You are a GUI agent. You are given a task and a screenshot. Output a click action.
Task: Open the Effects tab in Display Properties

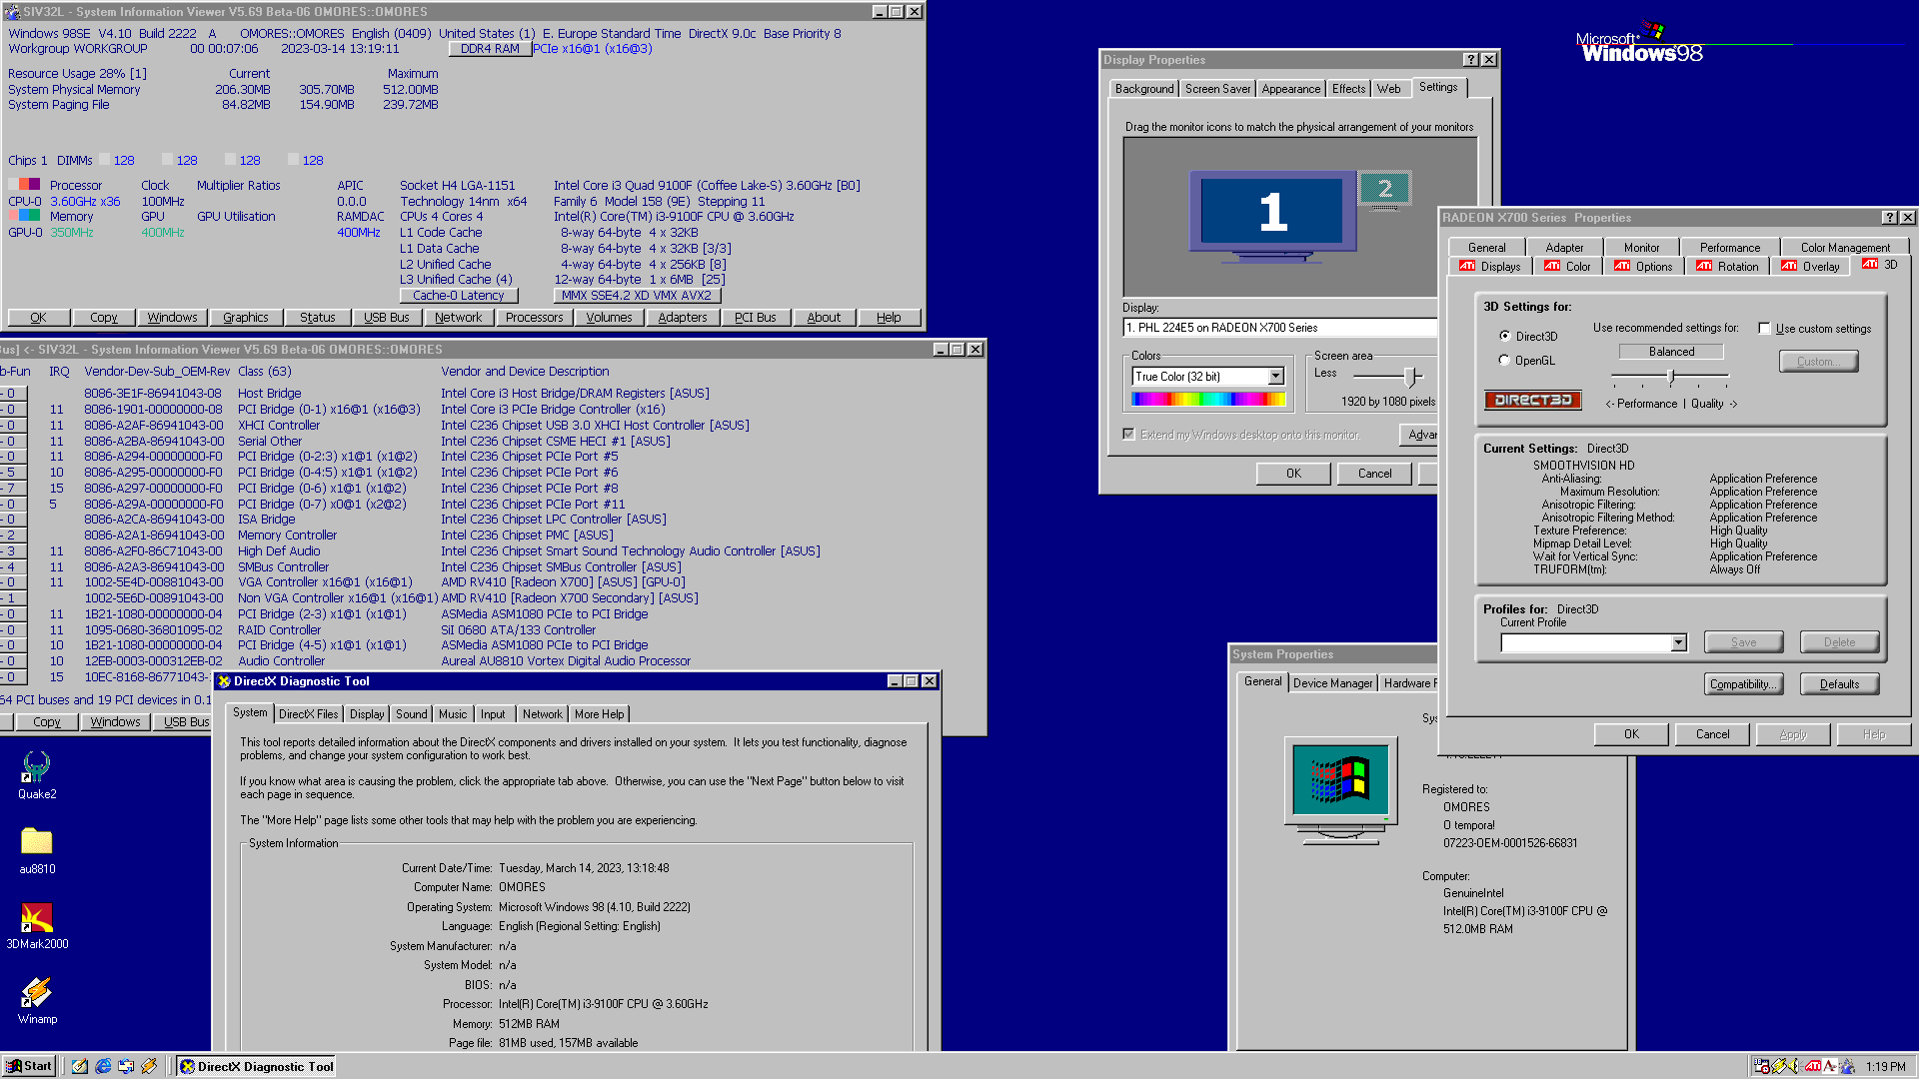(1348, 89)
